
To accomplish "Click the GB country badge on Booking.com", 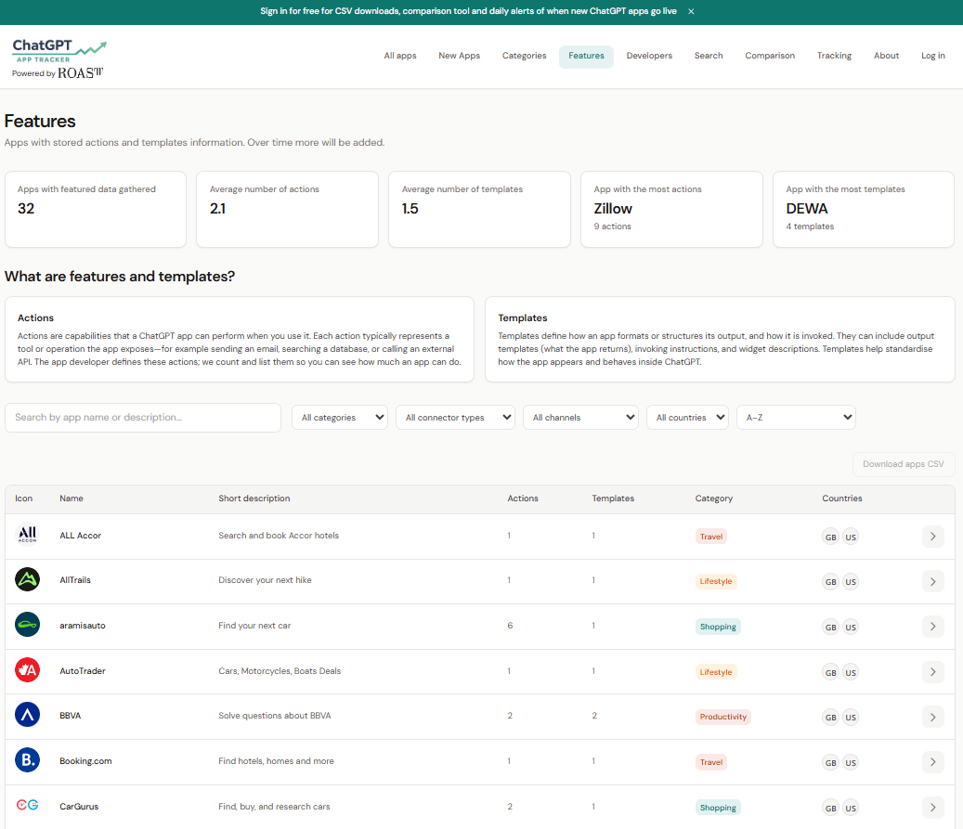I will click(x=830, y=761).
